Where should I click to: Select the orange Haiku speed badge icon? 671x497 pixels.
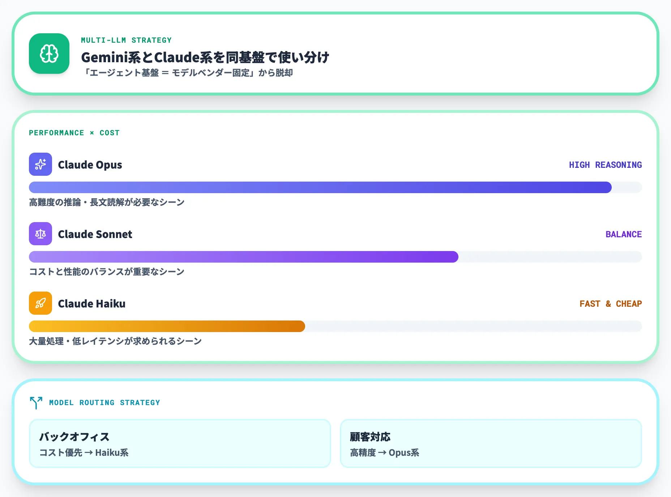[x=40, y=303]
